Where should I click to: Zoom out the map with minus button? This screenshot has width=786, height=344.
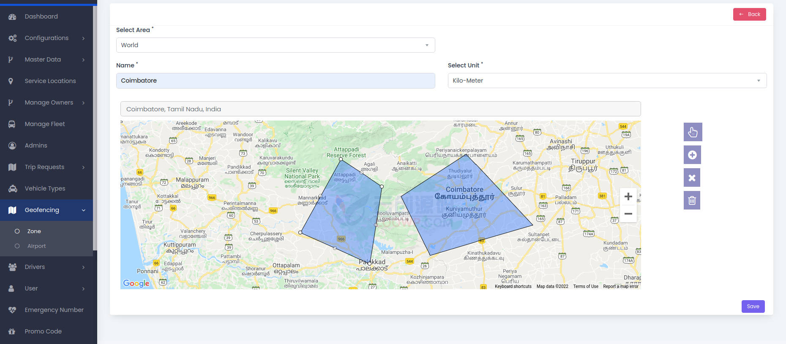coord(628,214)
